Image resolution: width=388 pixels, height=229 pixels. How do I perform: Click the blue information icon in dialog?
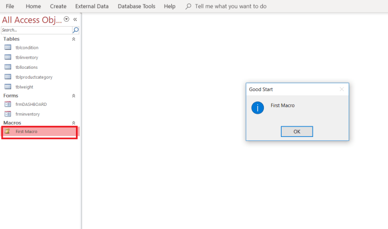point(258,108)
